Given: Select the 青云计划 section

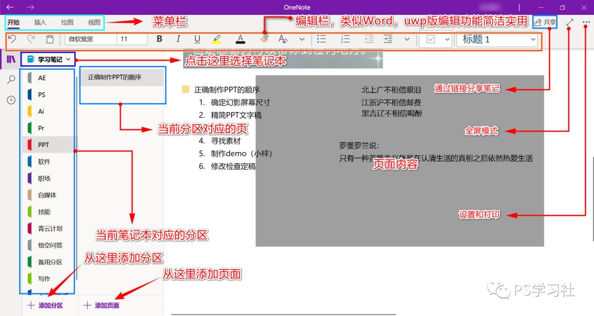Looking at the screenshot, I should [48, 228].
